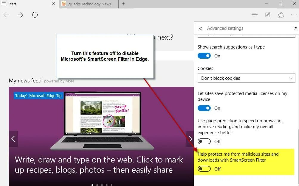Click 'Show search suggestions as I type' label
This screenshot has width=299, height=186.
[231, 47]
